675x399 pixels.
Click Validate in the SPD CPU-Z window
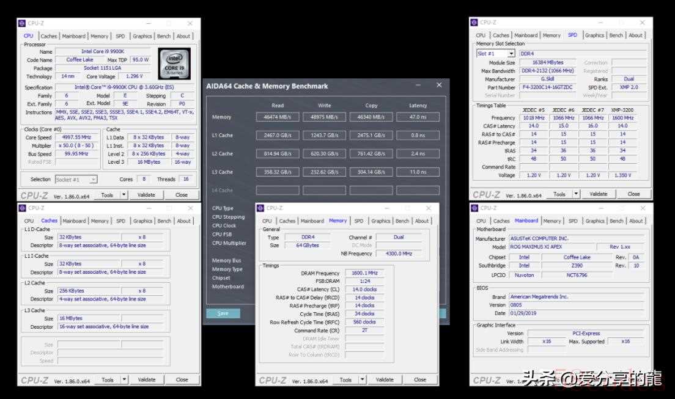[599, 194]
